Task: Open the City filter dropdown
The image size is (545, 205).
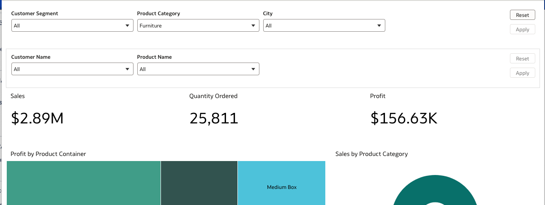Action: click(324, 25)
